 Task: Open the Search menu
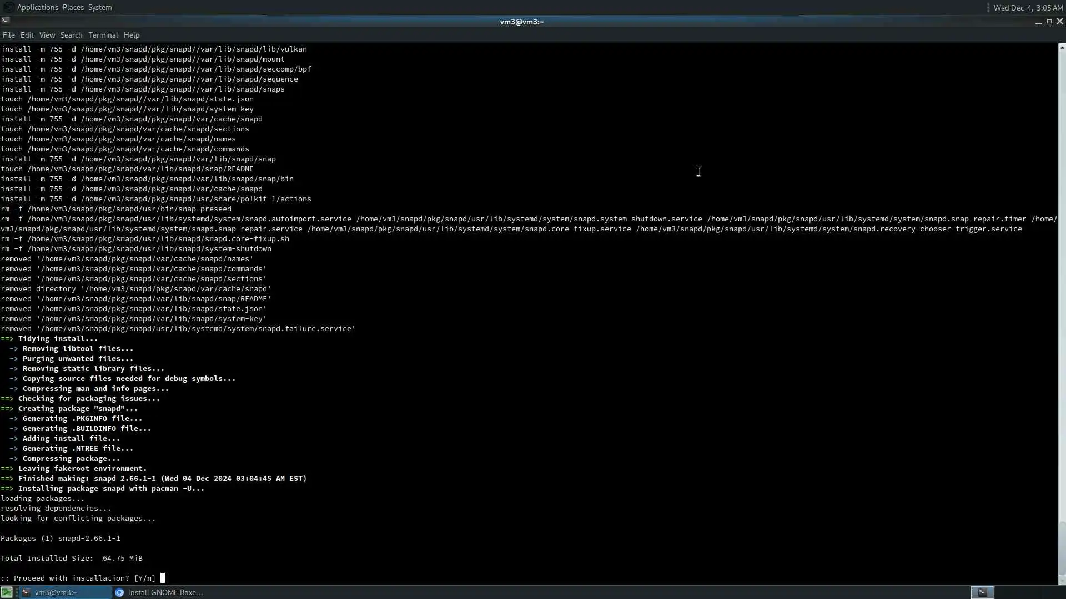pyautogui.click(x=71, y=35)
